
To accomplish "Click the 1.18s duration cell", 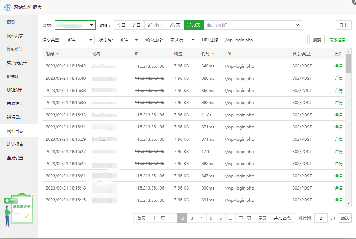I will (206, 115).
